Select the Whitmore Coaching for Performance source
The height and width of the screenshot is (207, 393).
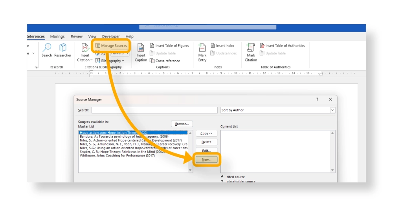(117, 156)
